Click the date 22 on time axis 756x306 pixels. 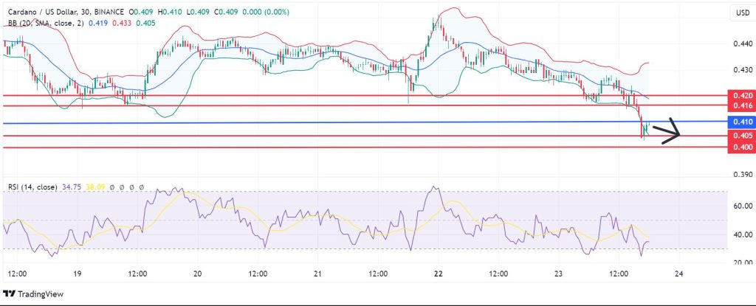coord(438,273)
